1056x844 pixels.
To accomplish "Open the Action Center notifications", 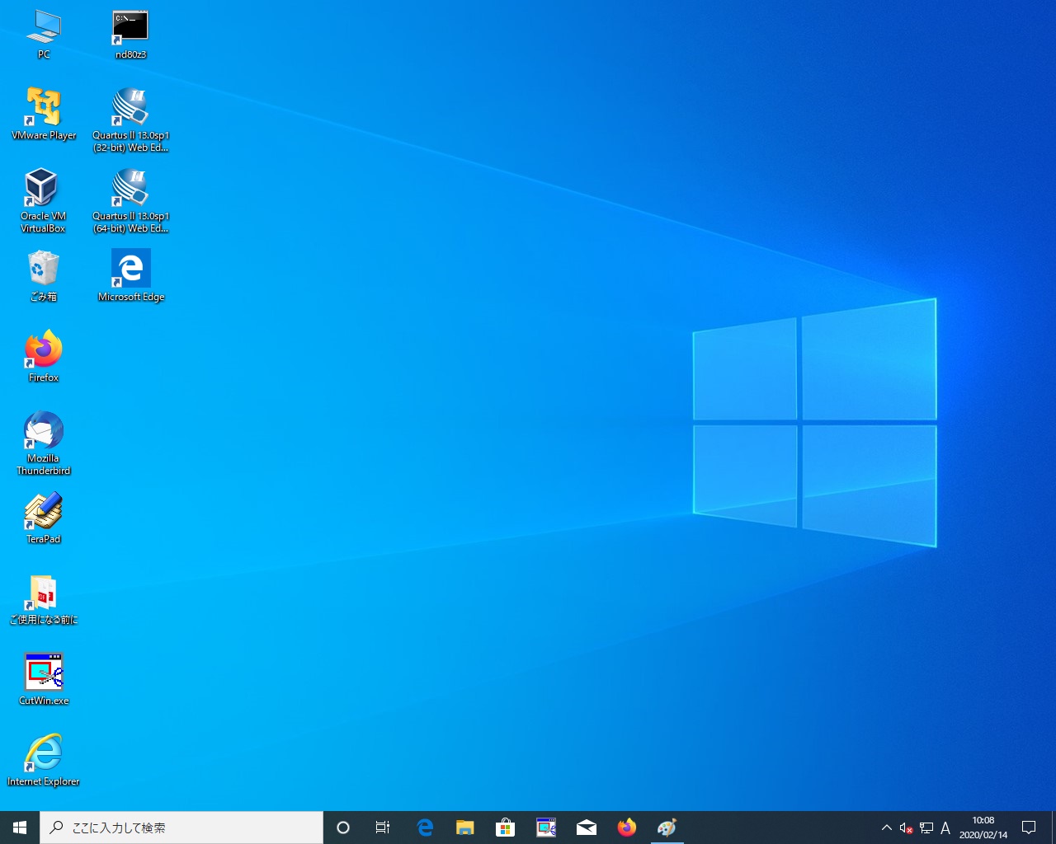I will (1029, 828).
